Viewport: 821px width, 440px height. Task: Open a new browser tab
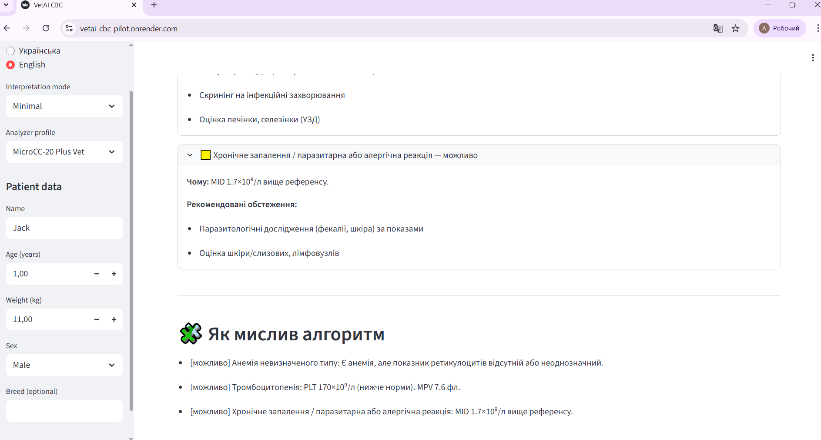point(154,5)
